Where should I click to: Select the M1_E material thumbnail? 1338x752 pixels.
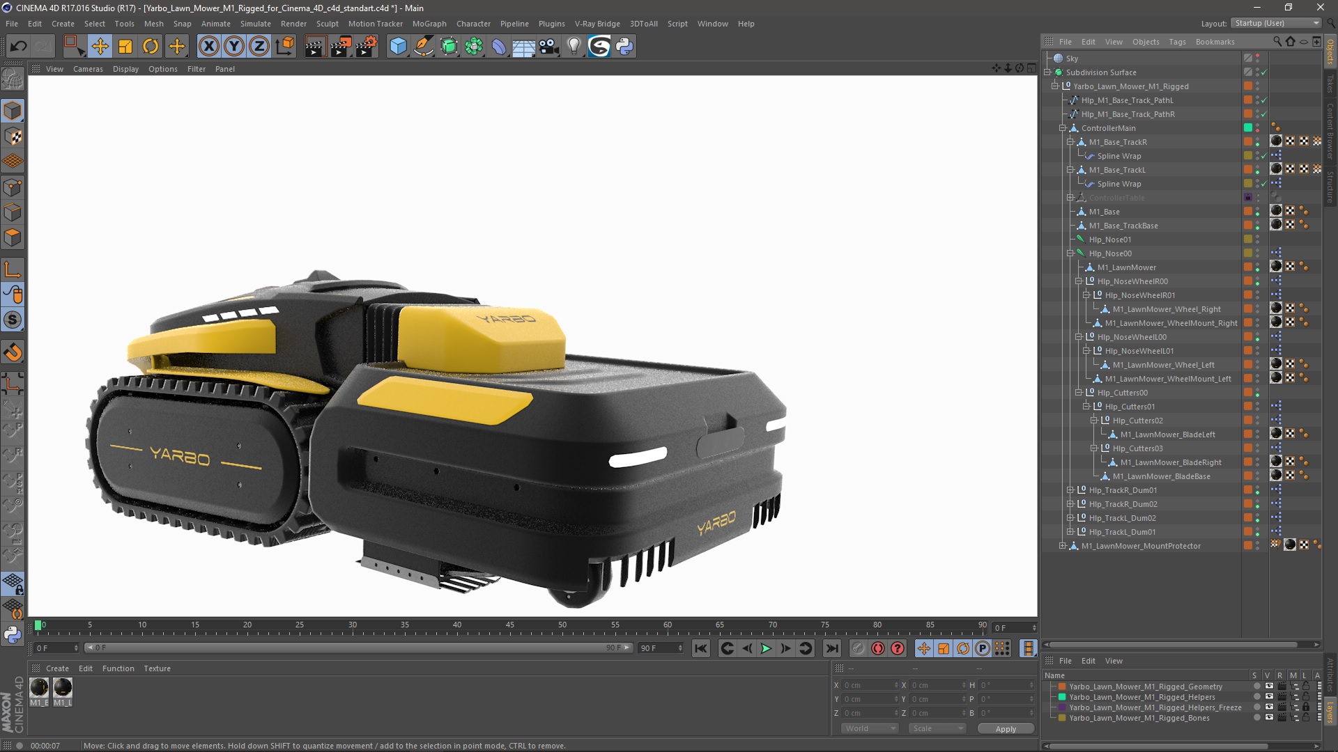point(39,688)
